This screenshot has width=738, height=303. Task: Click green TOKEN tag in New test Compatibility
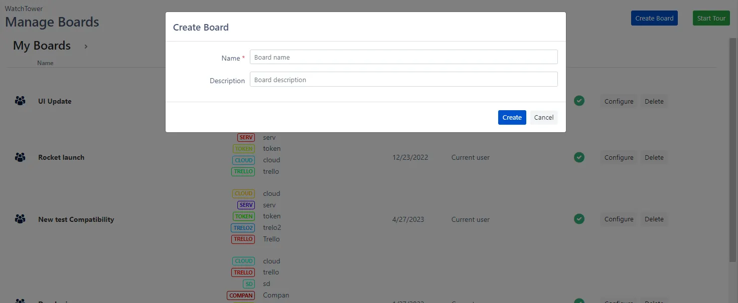[244, 216]
